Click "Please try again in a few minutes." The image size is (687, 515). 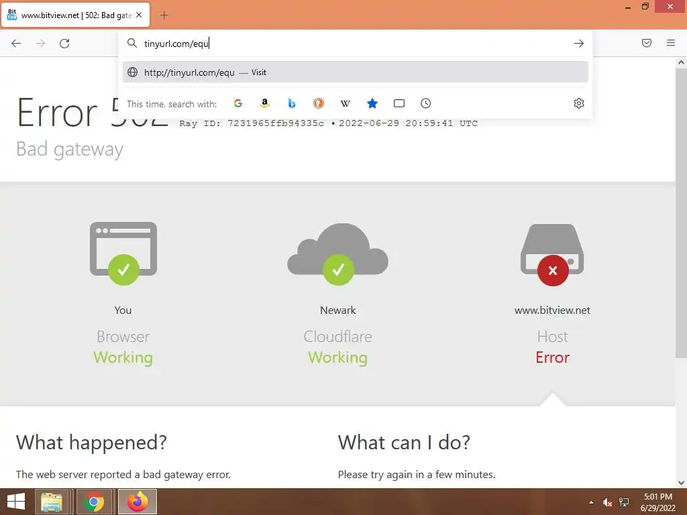(416, 474)
